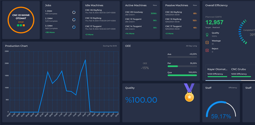255x125 pixels.
Task: Click the 3056s timer for CNC 09 Goodway
Action: pyautogui.click(x=154, y=13)
